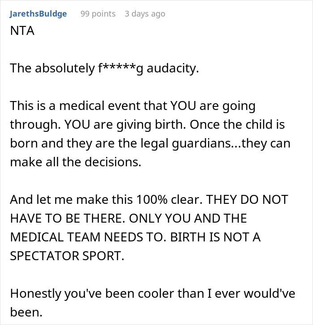The width and height of the screenshot is (313, 325).
Task: Click the words legal guardians
Action: (186, 143)
